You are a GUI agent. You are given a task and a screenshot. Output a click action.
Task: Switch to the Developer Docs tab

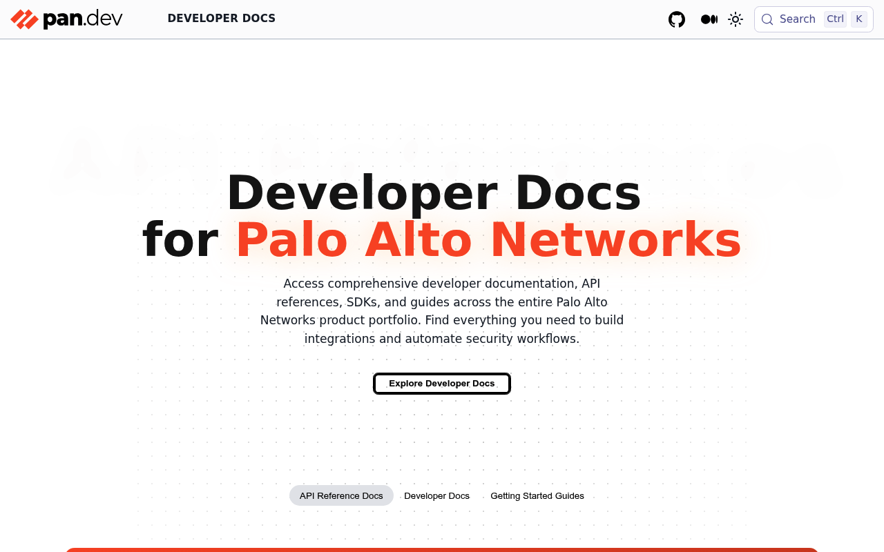click(x=436, y=495)
